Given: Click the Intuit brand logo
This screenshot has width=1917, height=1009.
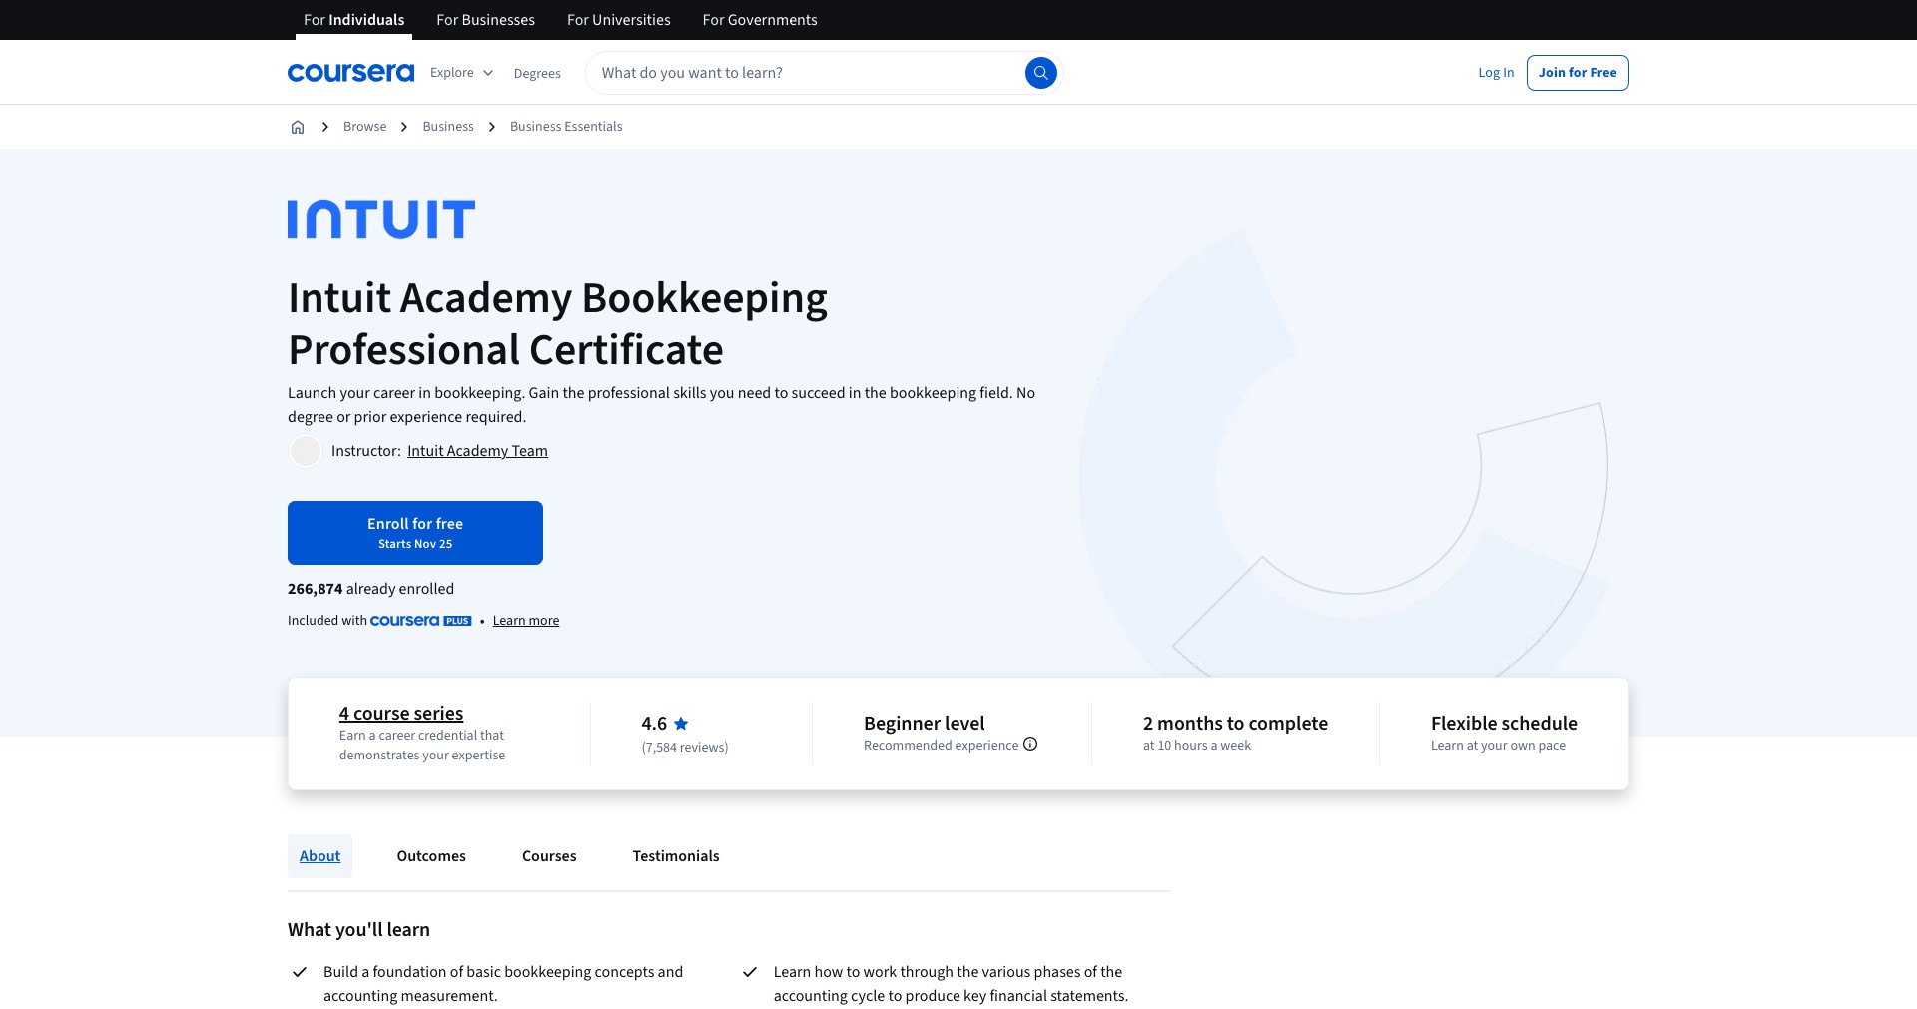Looking at the screenshot, I should pyautogui.click(x=381, y=220).
